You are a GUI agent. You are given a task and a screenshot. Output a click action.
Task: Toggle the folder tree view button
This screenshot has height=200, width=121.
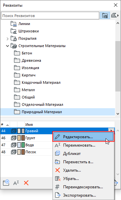click(105, 16)
